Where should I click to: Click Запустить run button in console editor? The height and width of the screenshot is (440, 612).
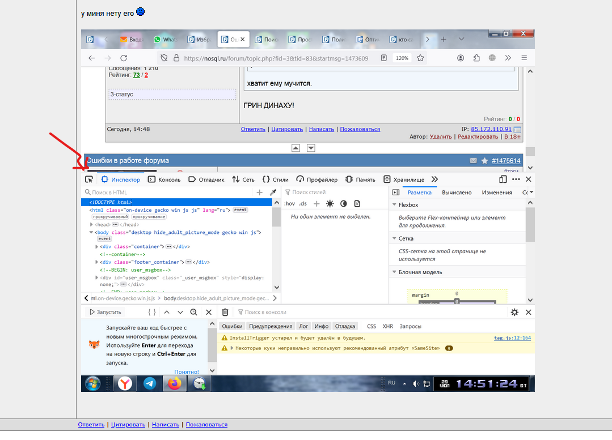coord(105,312)
